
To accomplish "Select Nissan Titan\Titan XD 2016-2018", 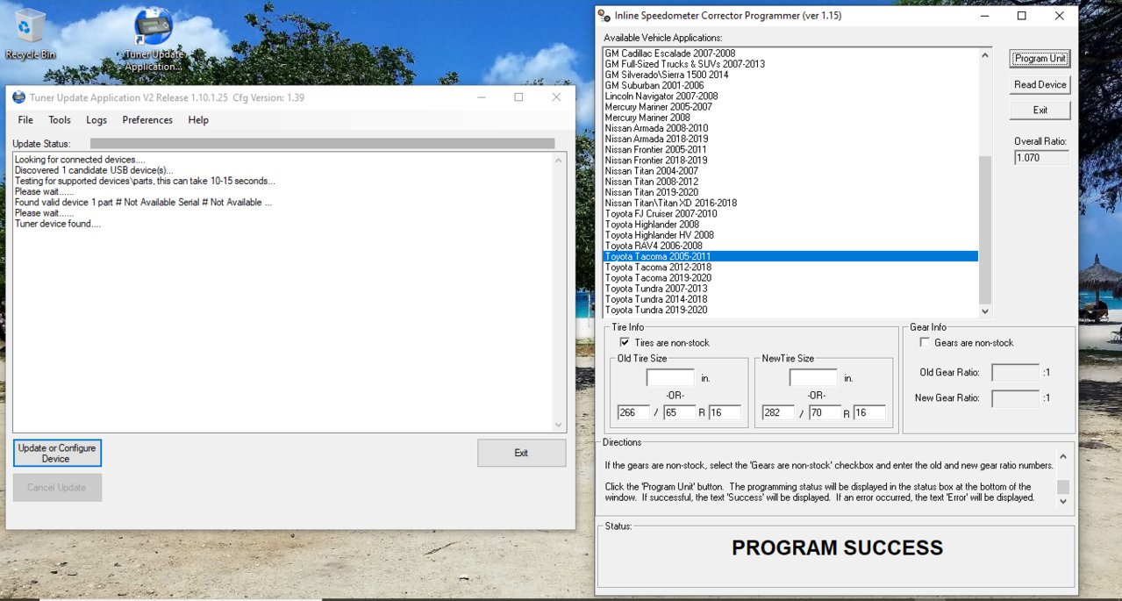I will [x=790, y=203].
